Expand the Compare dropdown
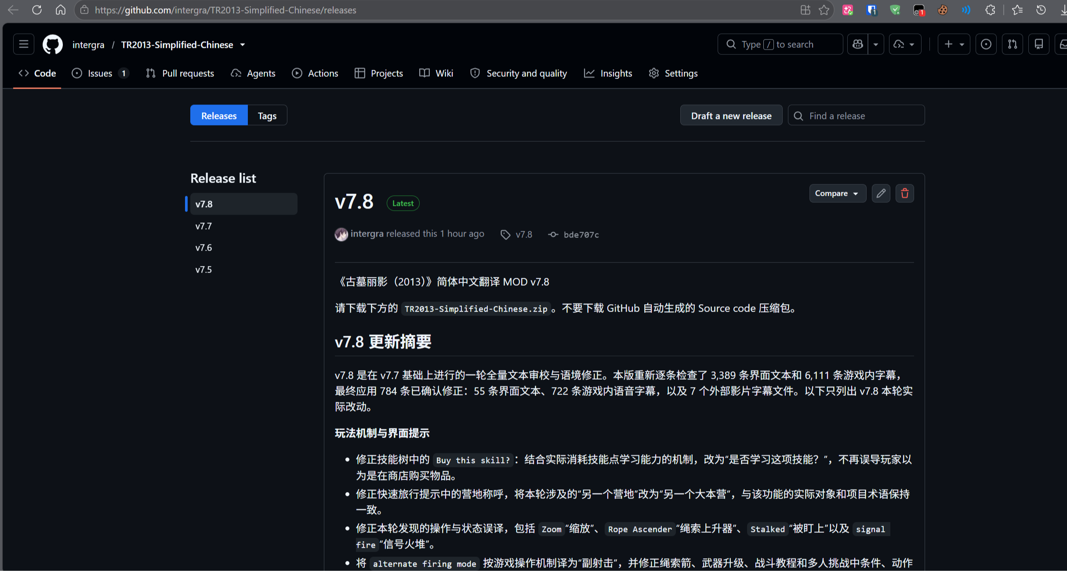The width and height of the screenshot is (1067, 571). 837,193
